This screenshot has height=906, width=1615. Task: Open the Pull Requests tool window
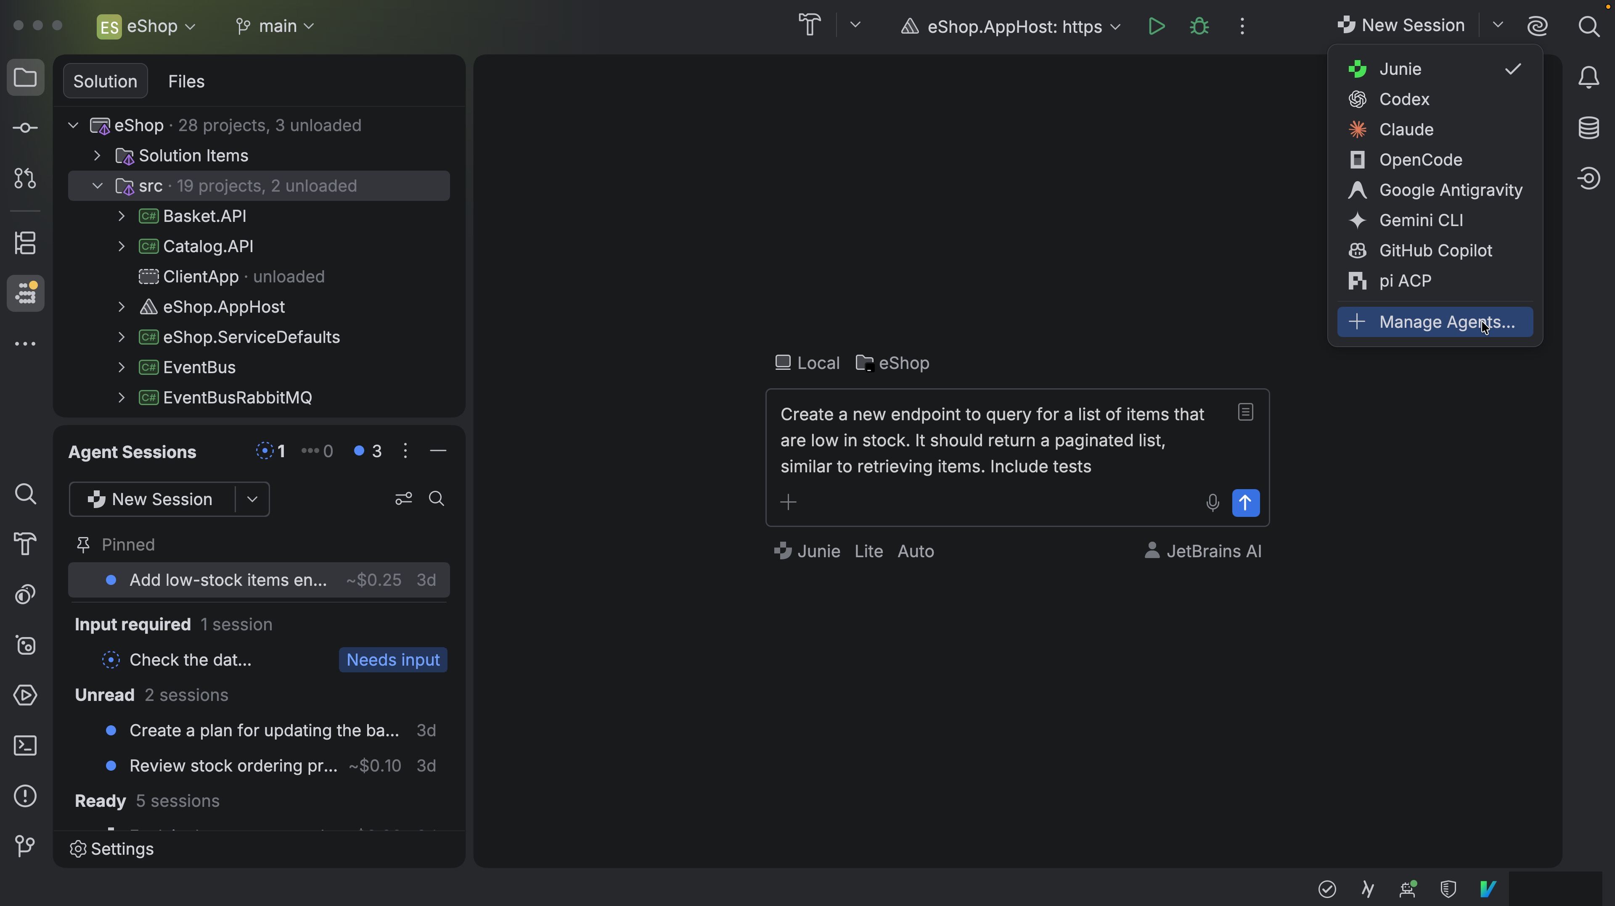(25, 179)
